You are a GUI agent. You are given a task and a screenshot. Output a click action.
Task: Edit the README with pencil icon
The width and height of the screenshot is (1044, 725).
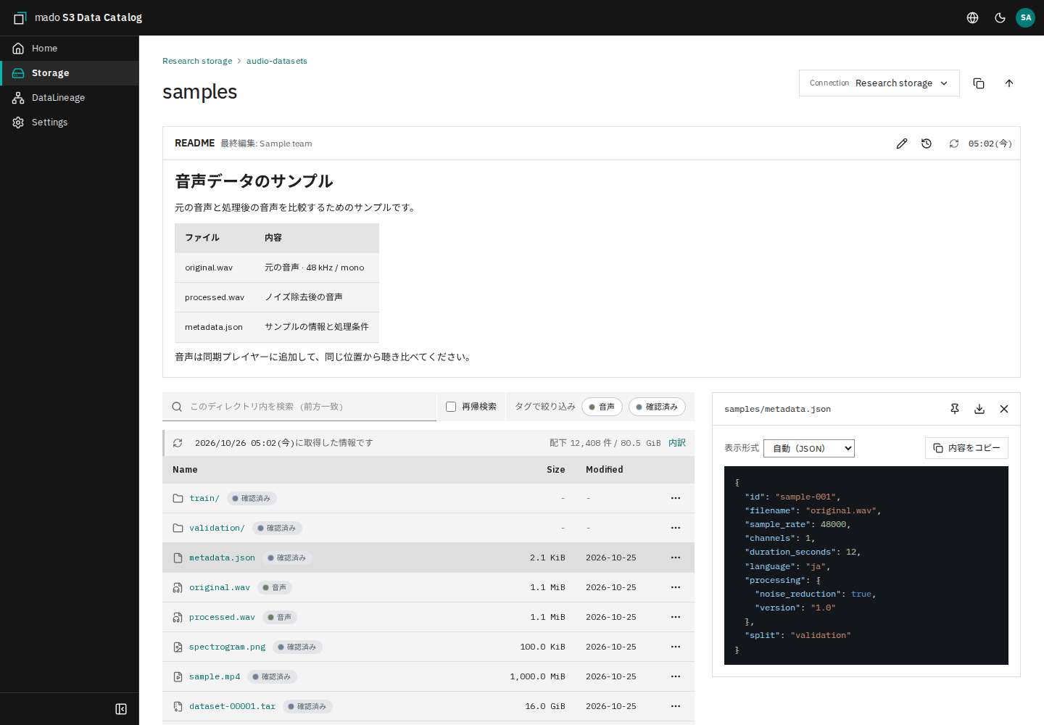902,144
